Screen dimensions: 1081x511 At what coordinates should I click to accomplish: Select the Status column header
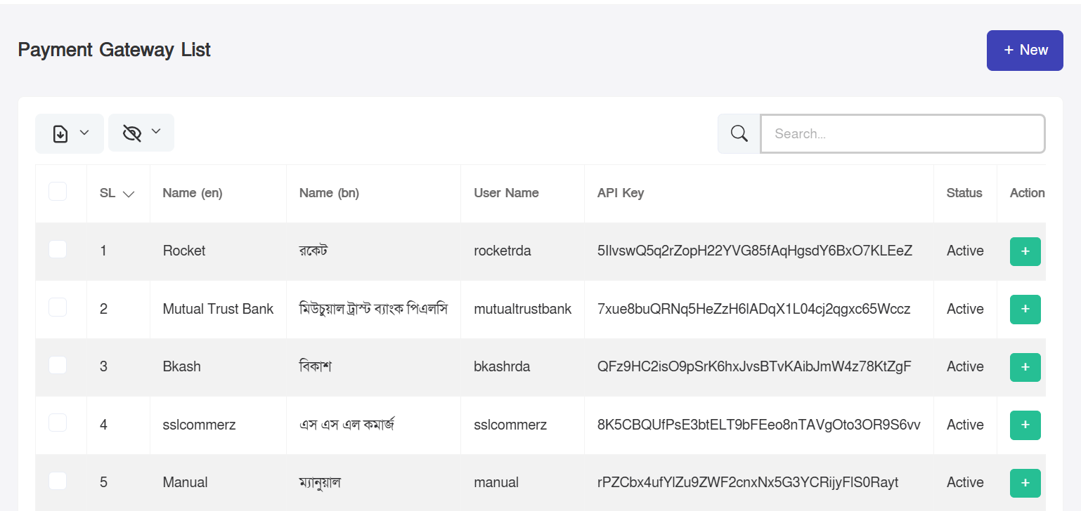coord(964,193)
